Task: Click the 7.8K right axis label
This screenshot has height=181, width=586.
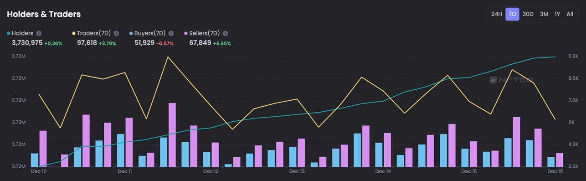Action: tap(573, 100)
